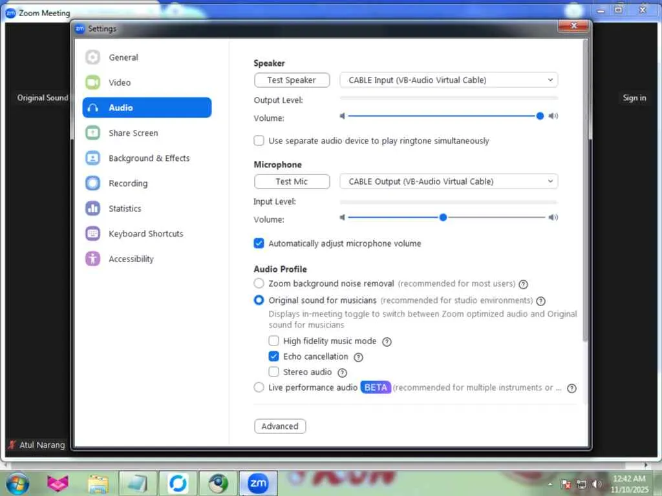Image resolution: width=662 pixels, height=496 pixels.
Task: Click speaker volume quiet icon
Action: click(343, 116)
